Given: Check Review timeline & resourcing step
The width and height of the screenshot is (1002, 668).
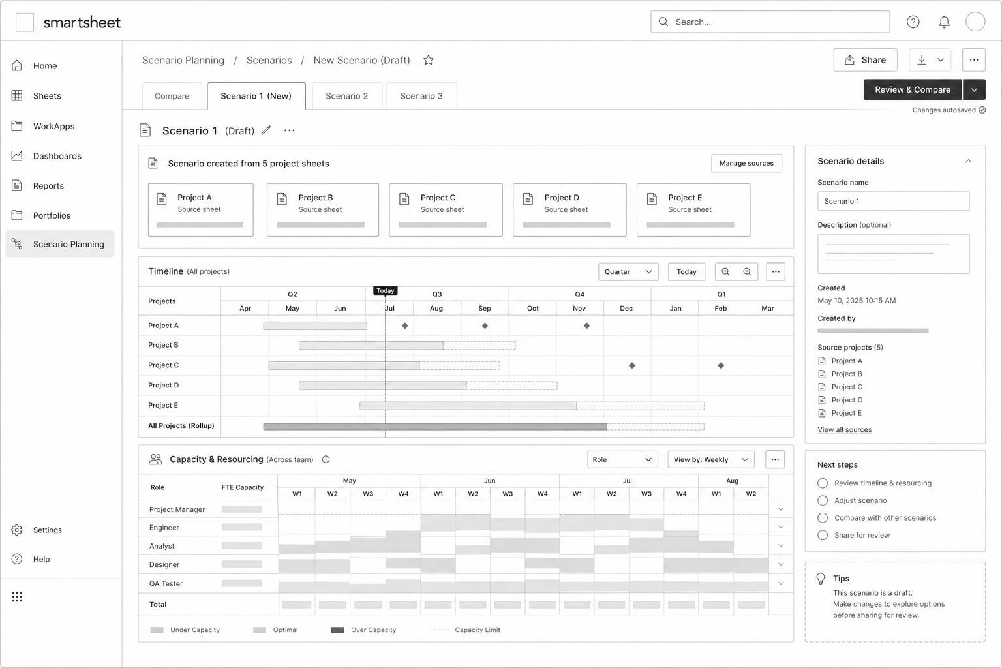Looking at the screenshot, I should click(823, 483).
